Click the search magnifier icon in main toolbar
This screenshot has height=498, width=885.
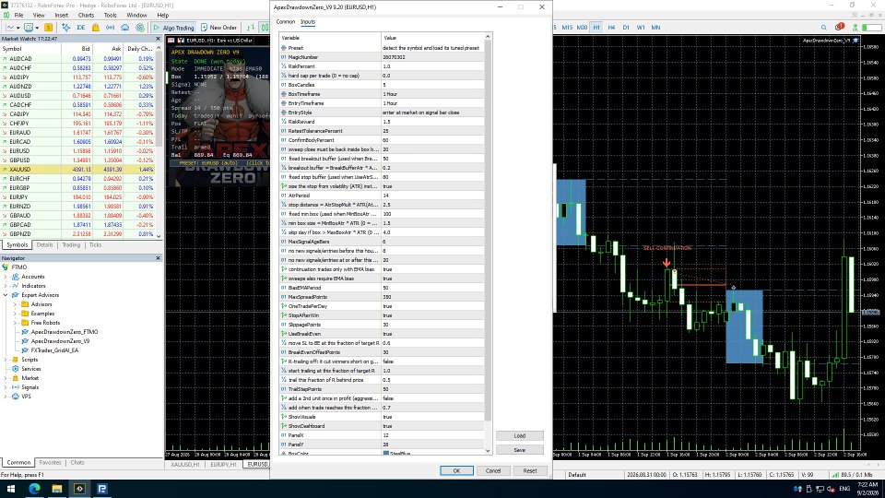point(823,27)
